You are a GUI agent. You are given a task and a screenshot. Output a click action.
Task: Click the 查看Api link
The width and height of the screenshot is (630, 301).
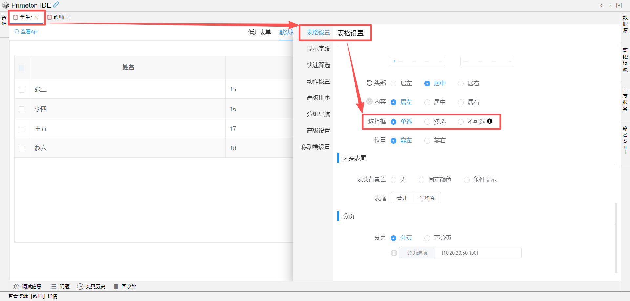pyautogui.click(x=26, y=32)
